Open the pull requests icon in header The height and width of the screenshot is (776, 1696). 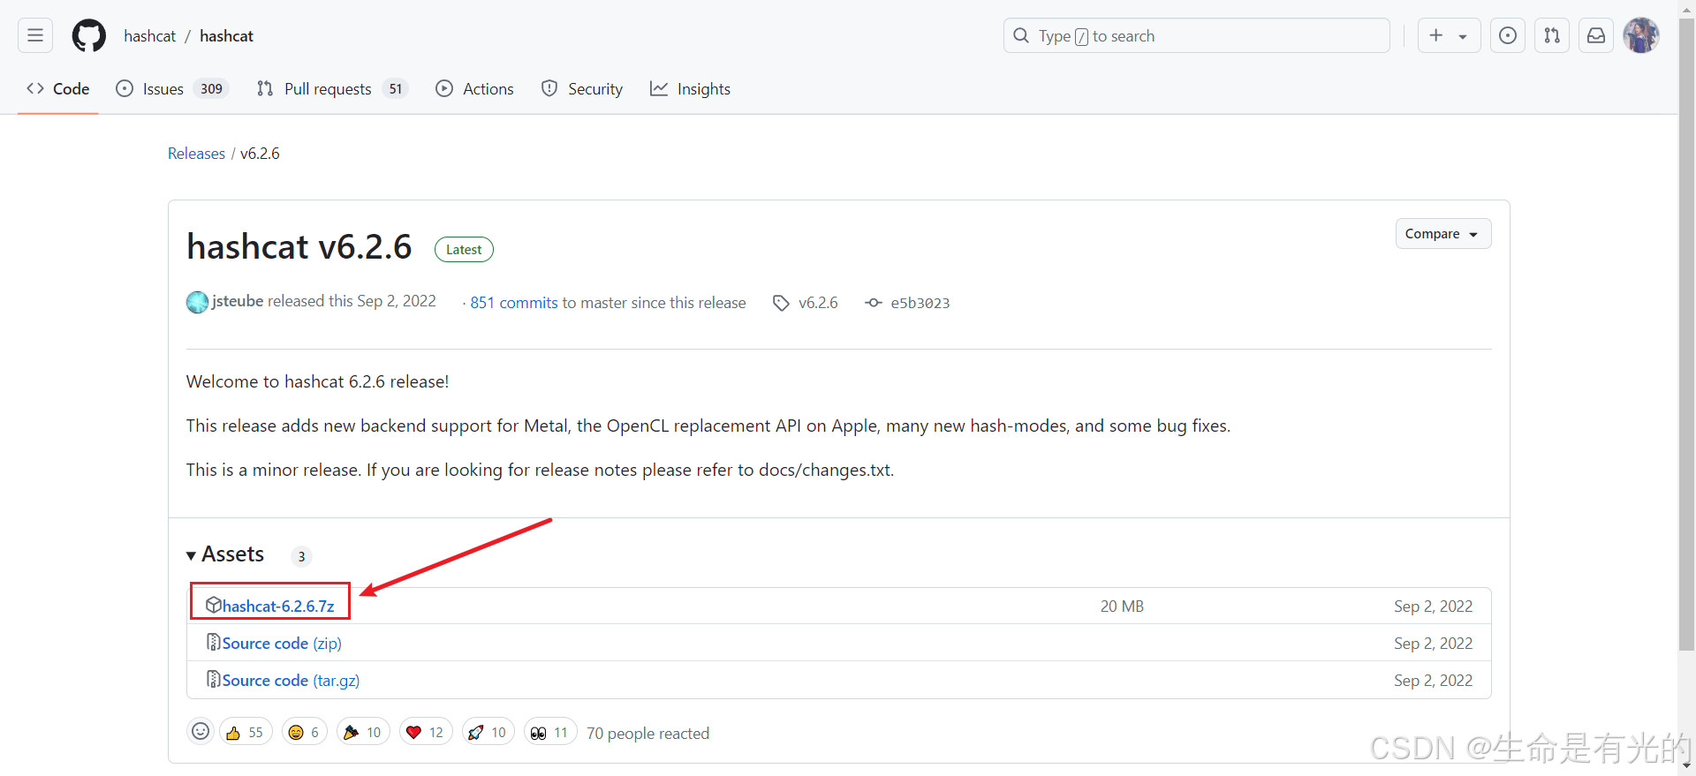click(1552, 35)
